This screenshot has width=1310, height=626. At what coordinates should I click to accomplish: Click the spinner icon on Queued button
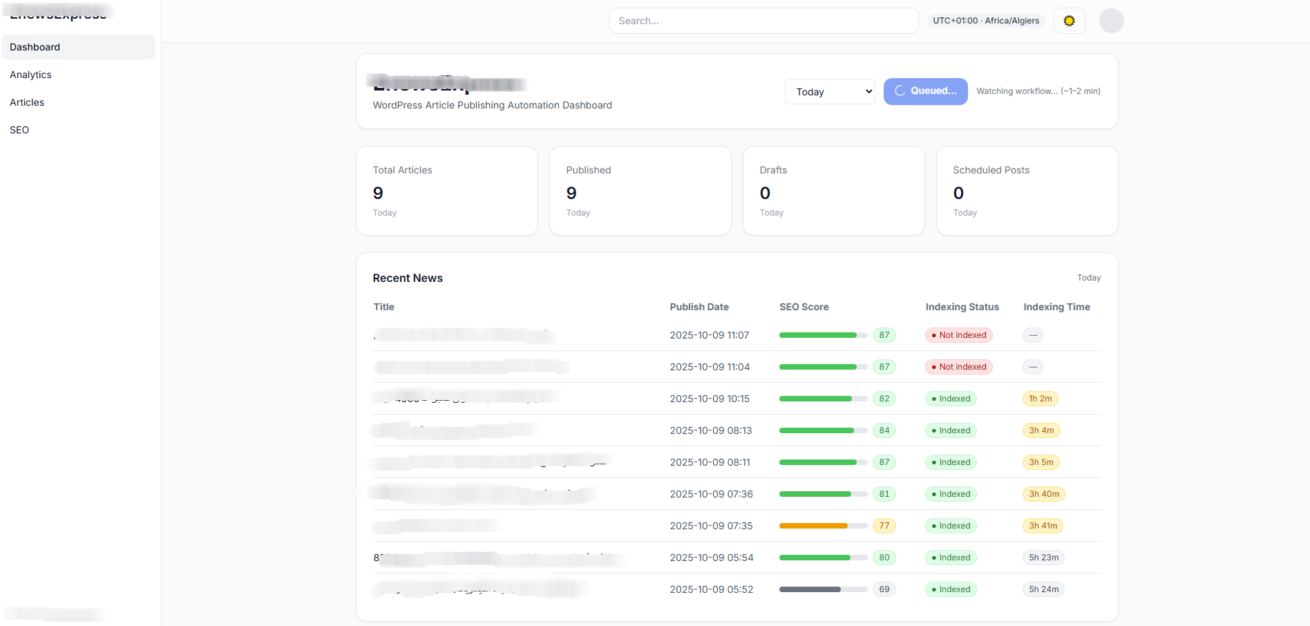click(900, 91)
